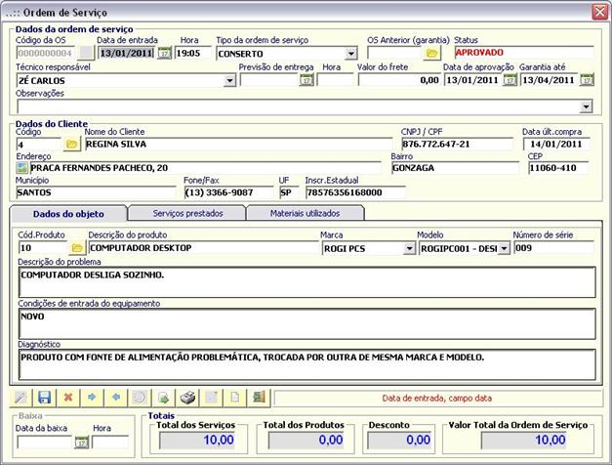The height and width of the screenshot is (465, 612).
Task: Click the Valor do frete field
Action: click(x=399, y=80)
